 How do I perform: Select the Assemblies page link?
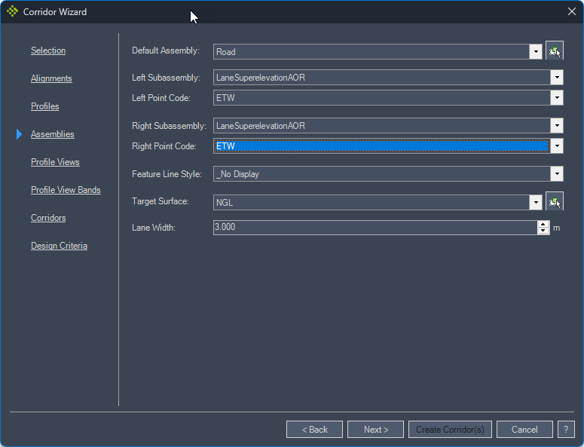(x=53, y=134)
